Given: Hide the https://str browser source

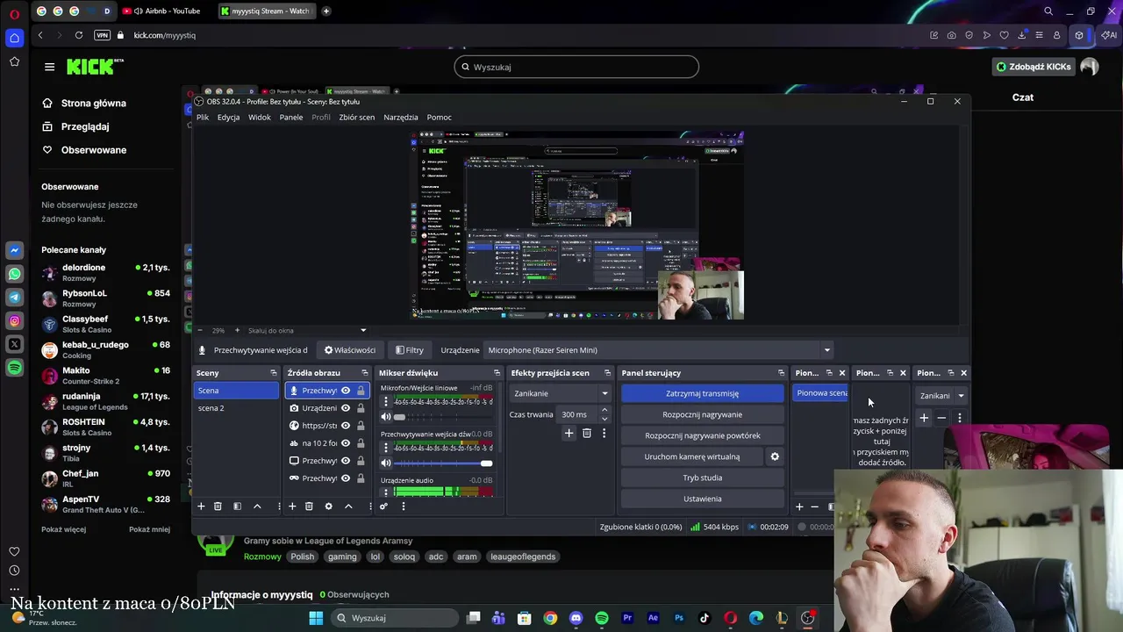Looking at the screenshot, I should click(346, 426).
